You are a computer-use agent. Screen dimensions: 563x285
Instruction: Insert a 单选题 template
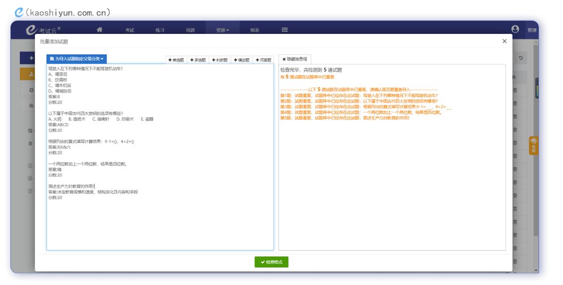tap(176, 60)
